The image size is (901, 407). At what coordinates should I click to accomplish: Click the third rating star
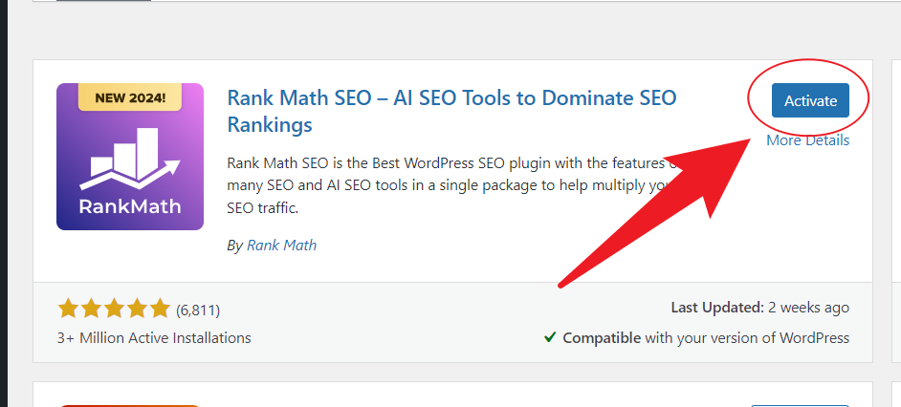[114, 309]
